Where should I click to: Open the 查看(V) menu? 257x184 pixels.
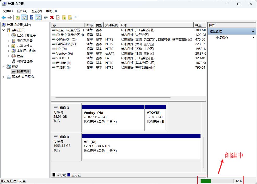point(36,11)
